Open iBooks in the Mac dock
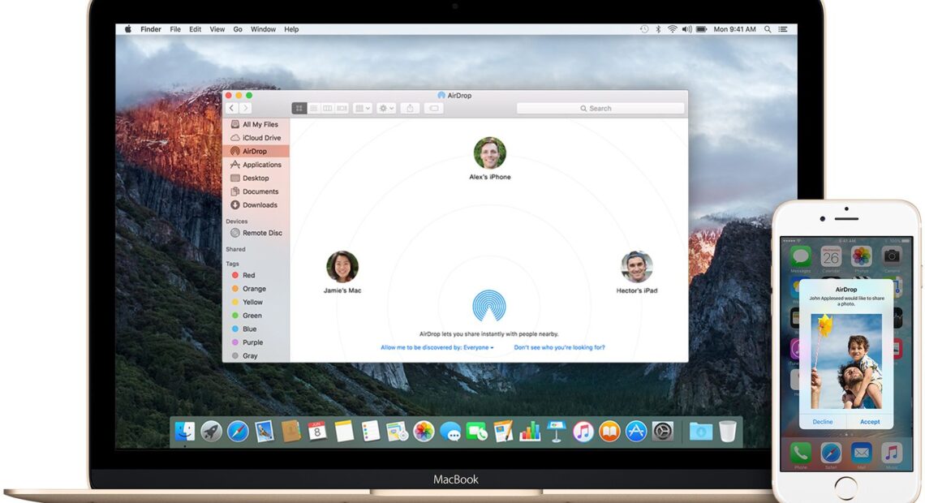The image size is (925, 503). coord(609,432)
